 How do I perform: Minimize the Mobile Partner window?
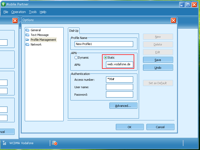182,5
